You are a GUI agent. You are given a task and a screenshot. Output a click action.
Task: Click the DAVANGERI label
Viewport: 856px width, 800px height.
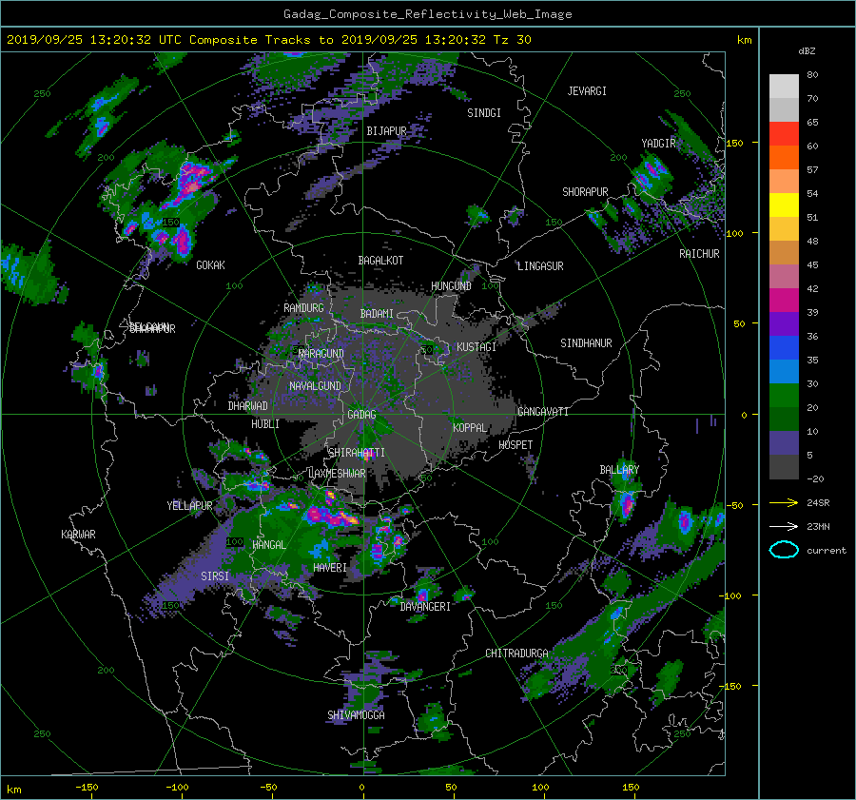pos(425,607)
